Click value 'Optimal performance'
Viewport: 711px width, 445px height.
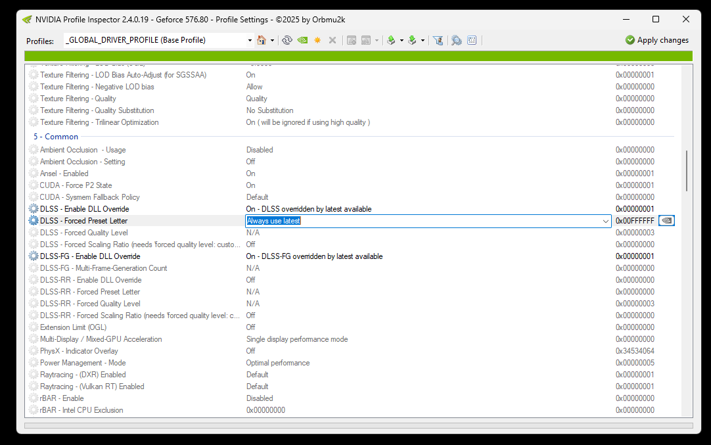278,363
